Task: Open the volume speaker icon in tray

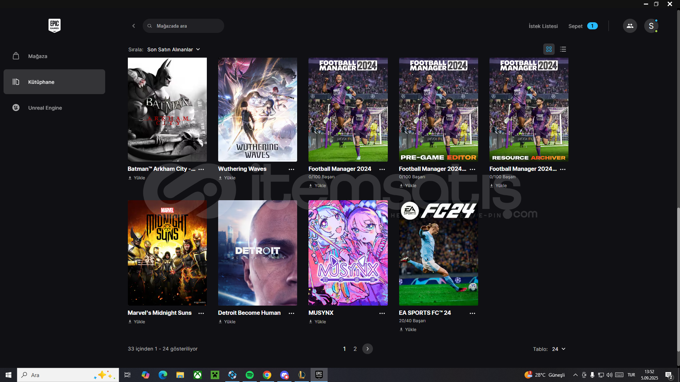Action: [x=609, y=375]
